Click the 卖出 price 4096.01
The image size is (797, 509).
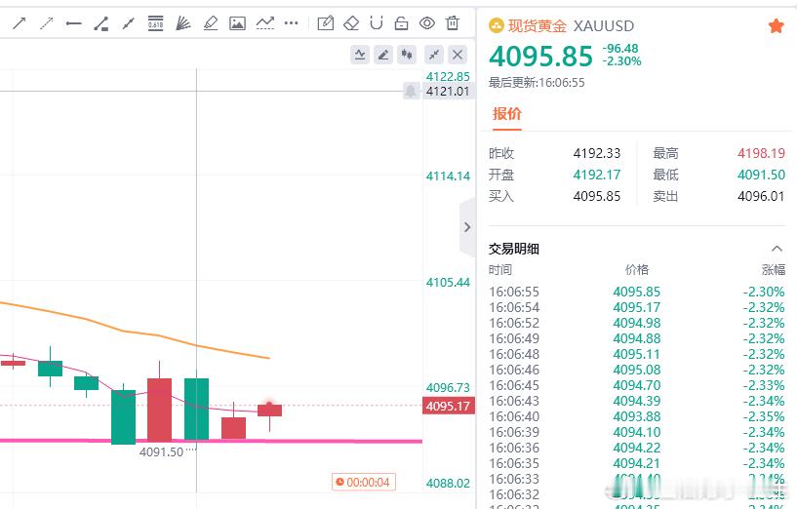[761, 196]
